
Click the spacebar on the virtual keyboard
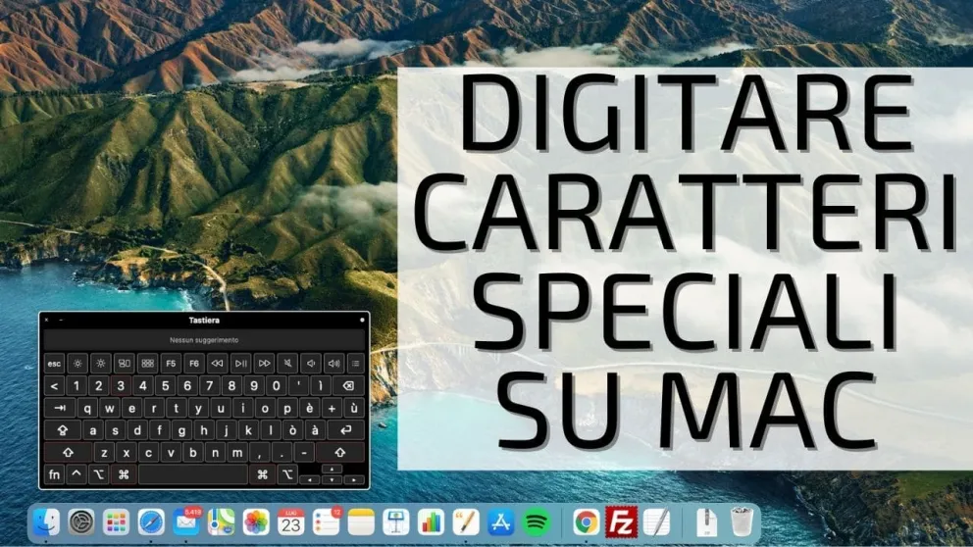[x=193, y=474]
